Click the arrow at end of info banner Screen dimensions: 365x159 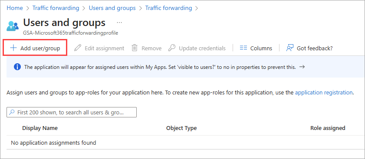(x=302, y=67)
